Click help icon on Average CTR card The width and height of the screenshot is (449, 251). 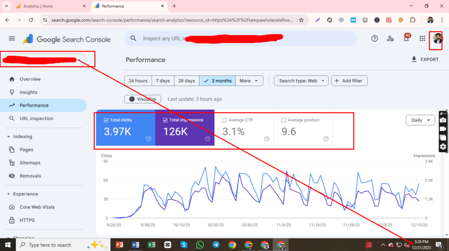tap(267, 139)
